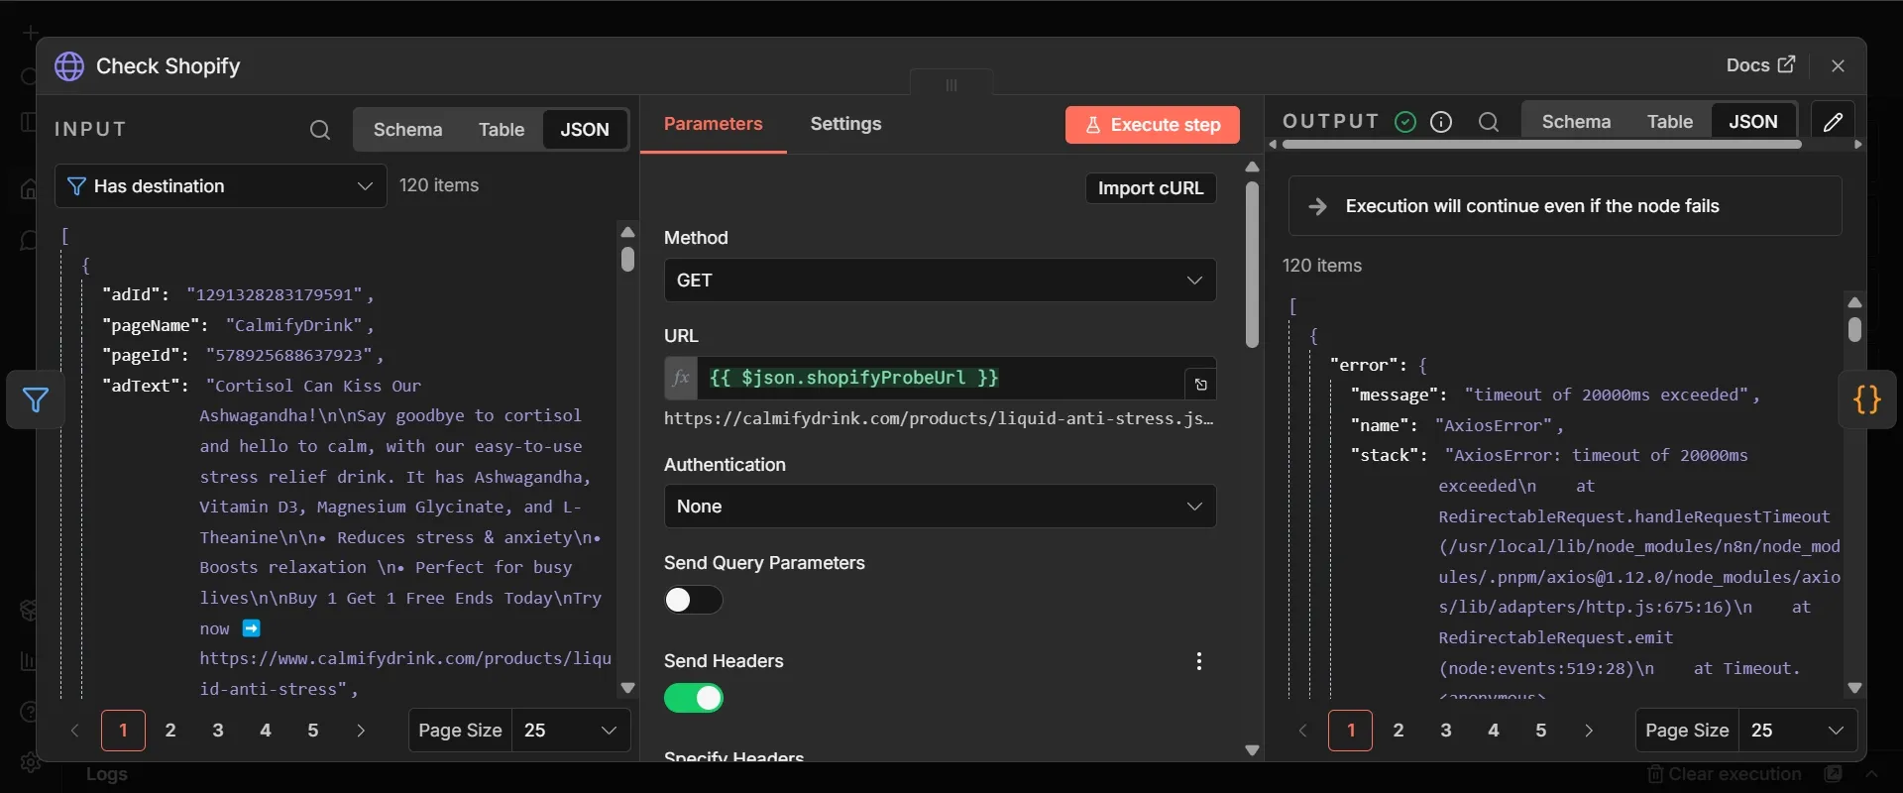Go to next input page arrow
Viewport: 1903px width, 793px height.
(x=361, y=731)
